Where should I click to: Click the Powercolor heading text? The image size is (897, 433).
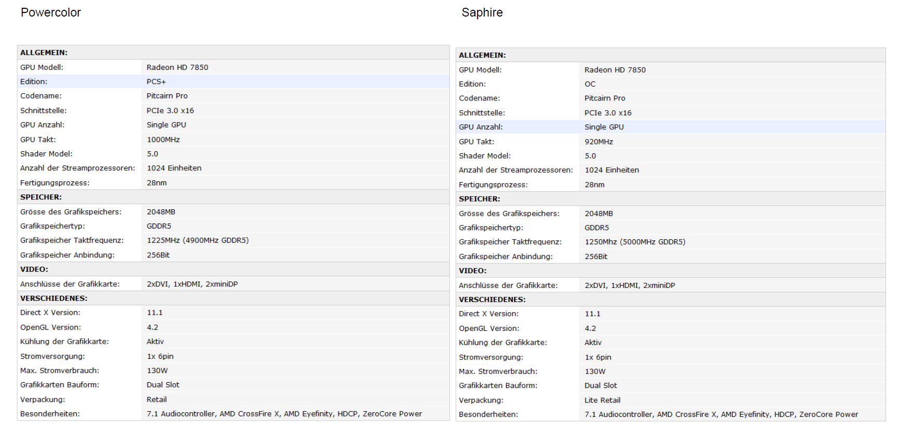point(51,12)
